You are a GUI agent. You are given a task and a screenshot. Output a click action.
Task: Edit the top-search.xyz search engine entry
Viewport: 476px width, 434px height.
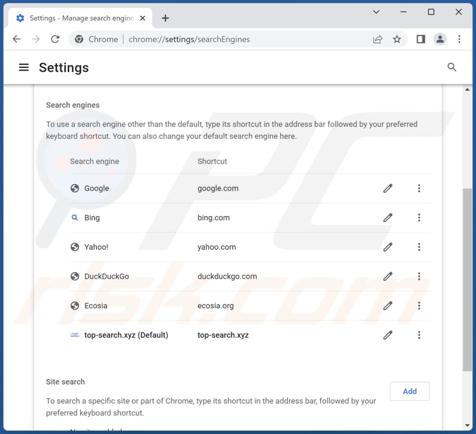(387, 335)
